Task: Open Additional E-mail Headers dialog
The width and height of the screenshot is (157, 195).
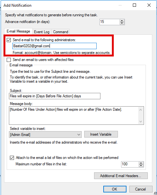Action: 121,176
